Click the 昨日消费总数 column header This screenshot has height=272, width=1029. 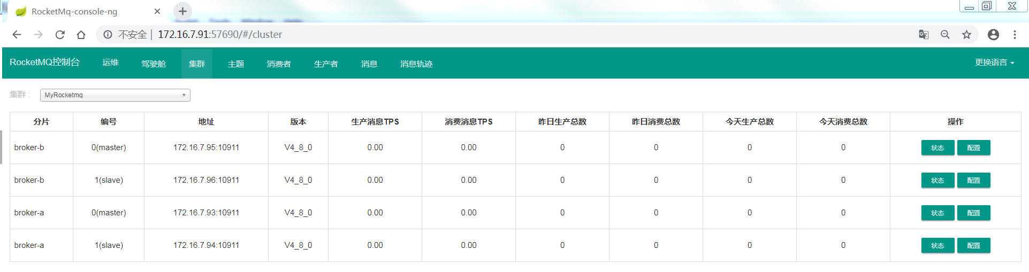tap(656, 122)
